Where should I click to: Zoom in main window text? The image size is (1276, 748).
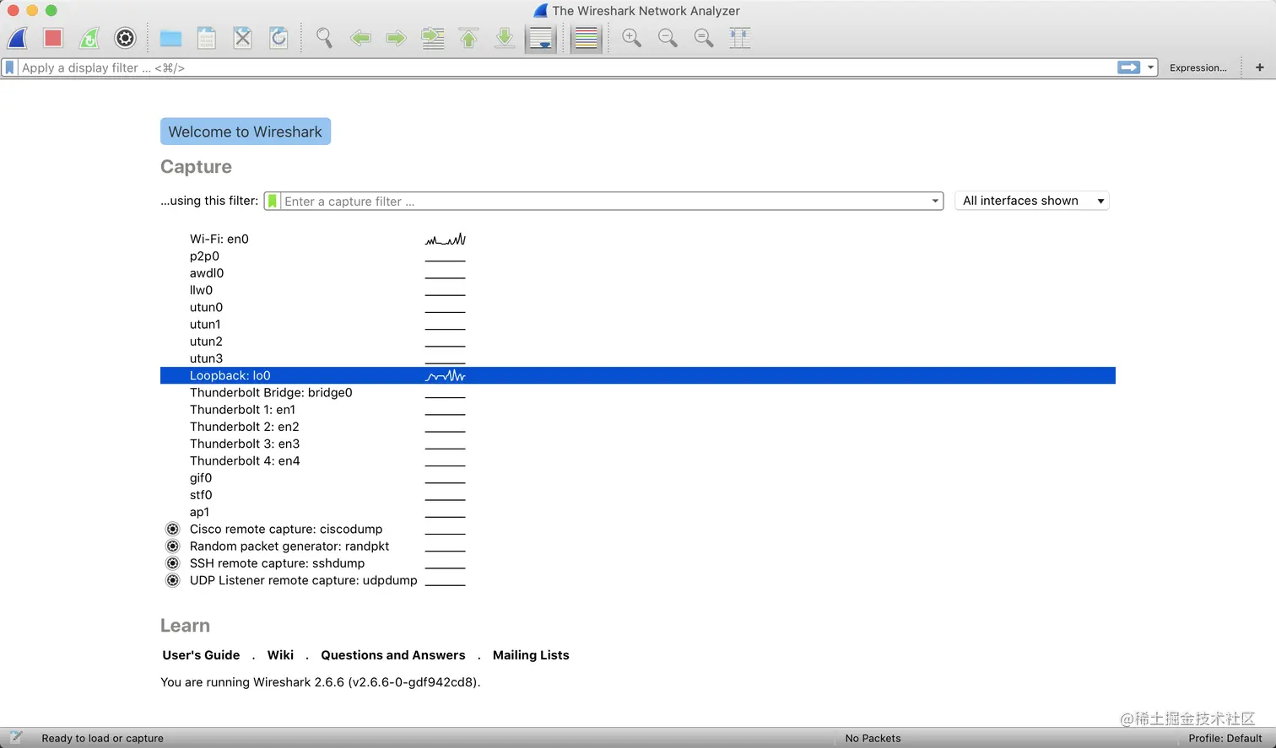point(631,38)
